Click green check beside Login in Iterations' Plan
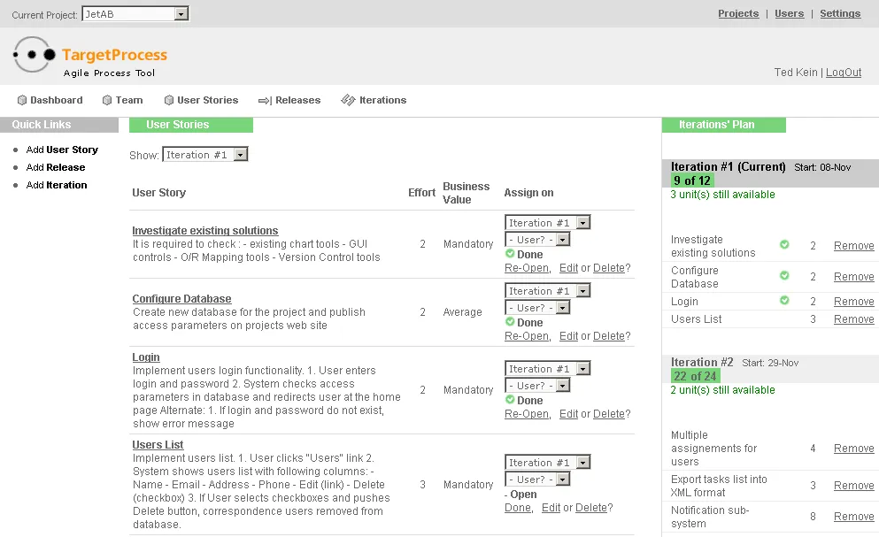The height and width of the screenshot is (537, 879). click(784, 301)
